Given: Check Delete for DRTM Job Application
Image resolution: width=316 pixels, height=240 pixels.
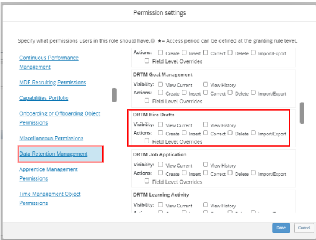Looking at the screenshot, I should pos(230,173).
